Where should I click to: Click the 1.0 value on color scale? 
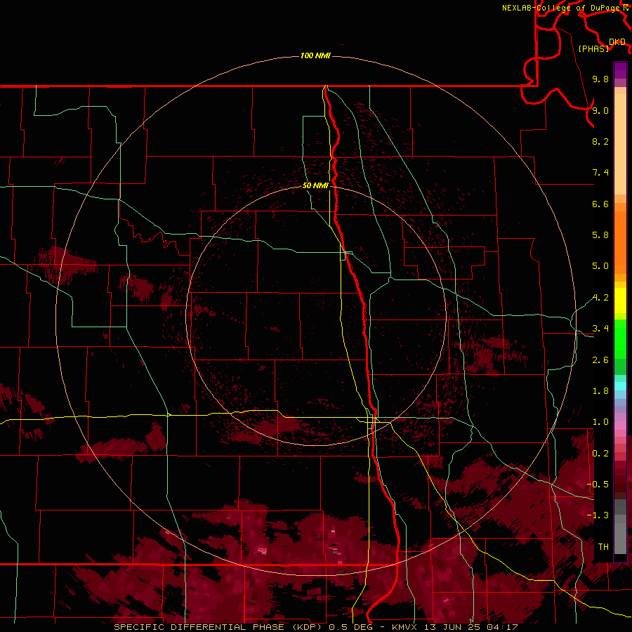click(600, 422)
